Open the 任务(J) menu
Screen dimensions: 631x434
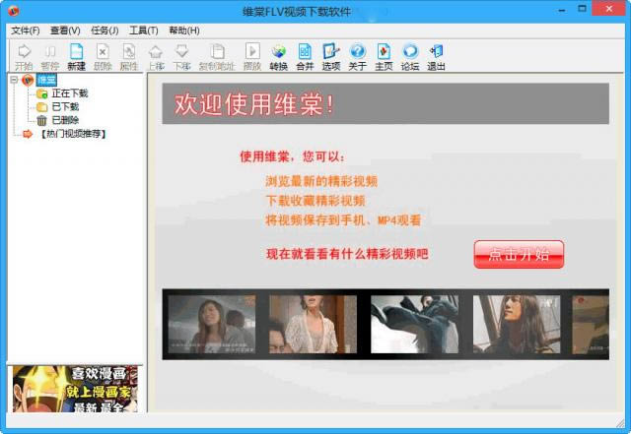(105, 31)
